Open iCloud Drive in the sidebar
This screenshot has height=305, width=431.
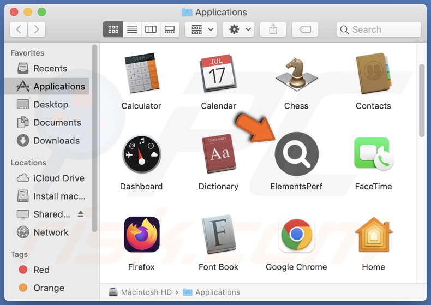pos(47,178)
